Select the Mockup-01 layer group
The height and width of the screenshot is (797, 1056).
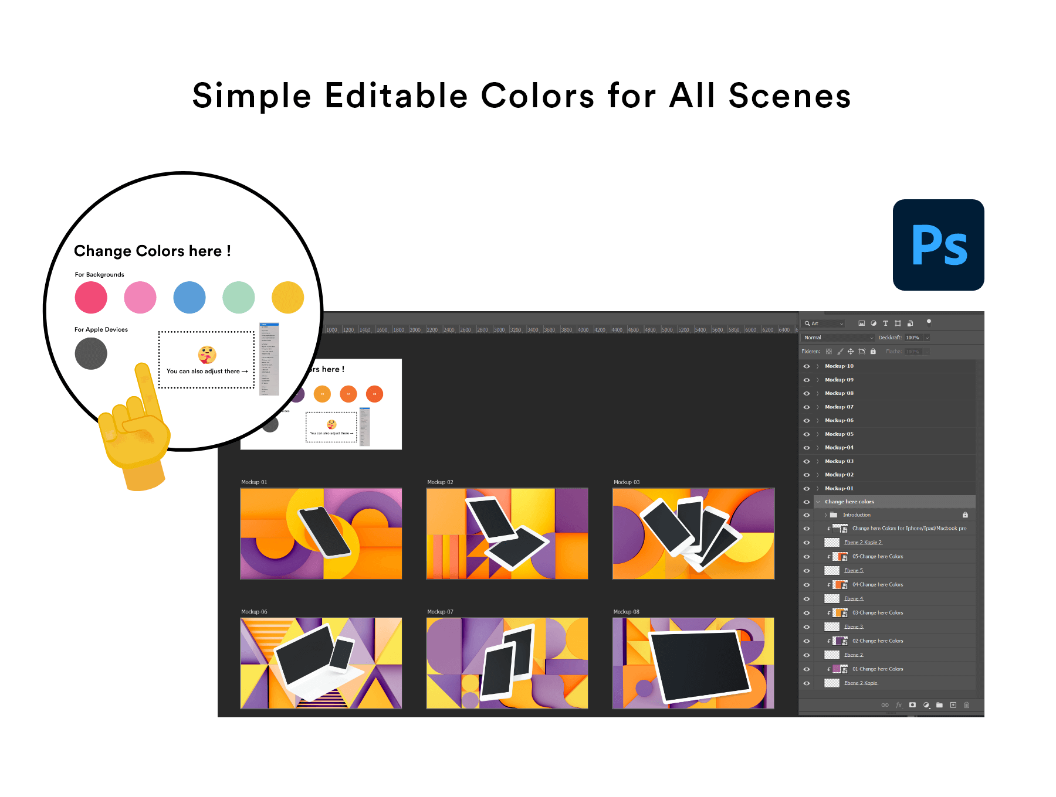point(895,488)
